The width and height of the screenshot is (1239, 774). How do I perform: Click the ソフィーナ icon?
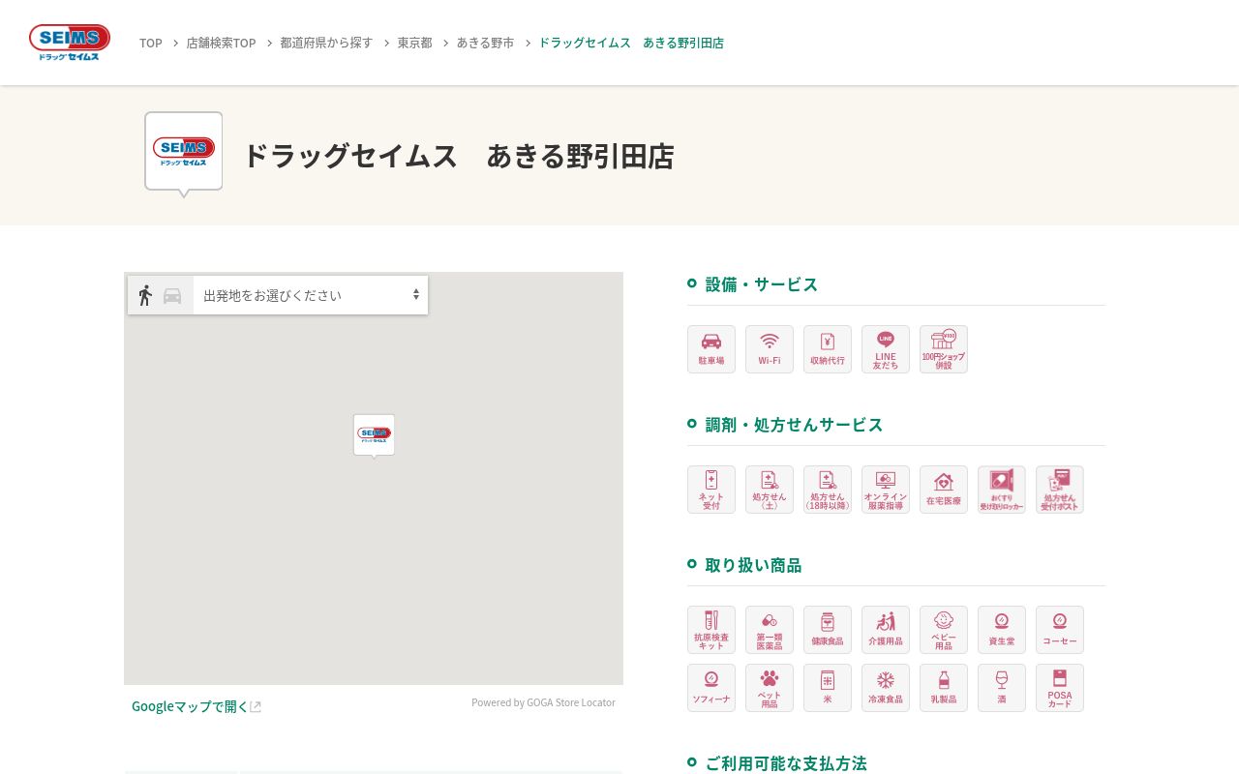coord(711,688)
